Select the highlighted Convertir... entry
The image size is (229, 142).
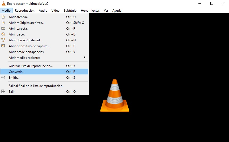(44, 72)
